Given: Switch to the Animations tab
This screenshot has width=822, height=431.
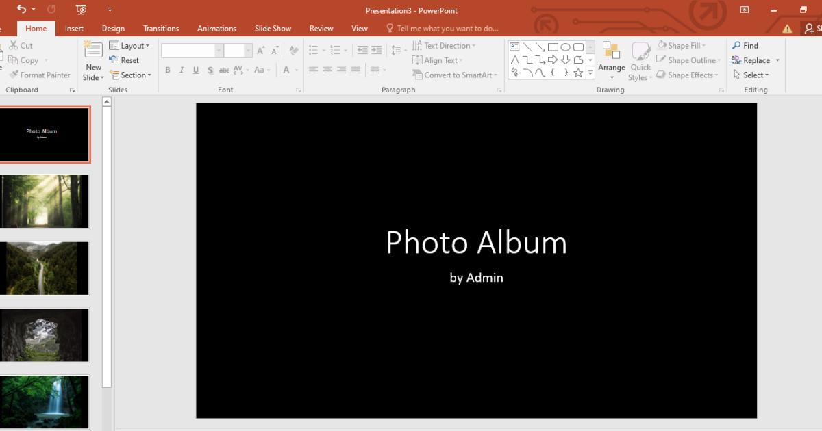Looking at the screenshot, I should [x=216, y=28].
